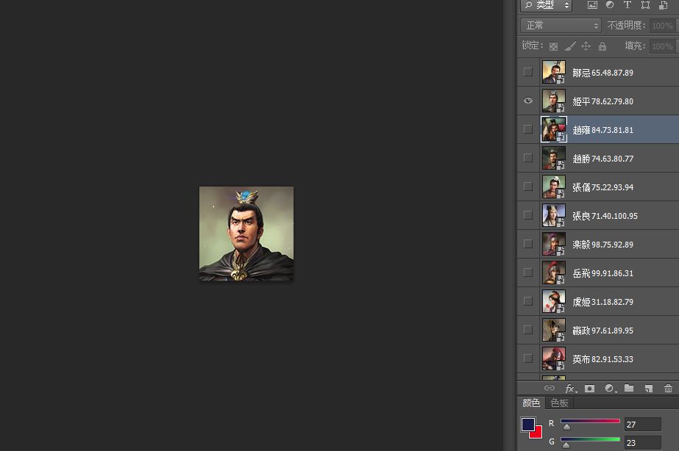The image size is (679, 451).
Task: Hide the 姬平 78.62.79.80 layer eye
Action: pos(528,101)
